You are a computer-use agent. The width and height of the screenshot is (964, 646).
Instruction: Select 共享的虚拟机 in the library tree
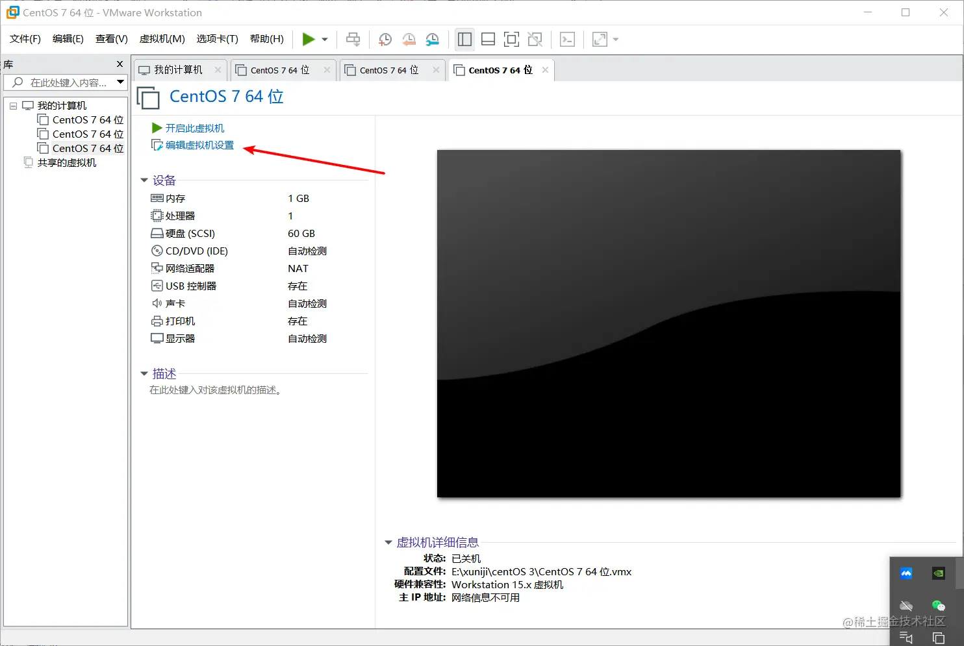pos(67,162)
